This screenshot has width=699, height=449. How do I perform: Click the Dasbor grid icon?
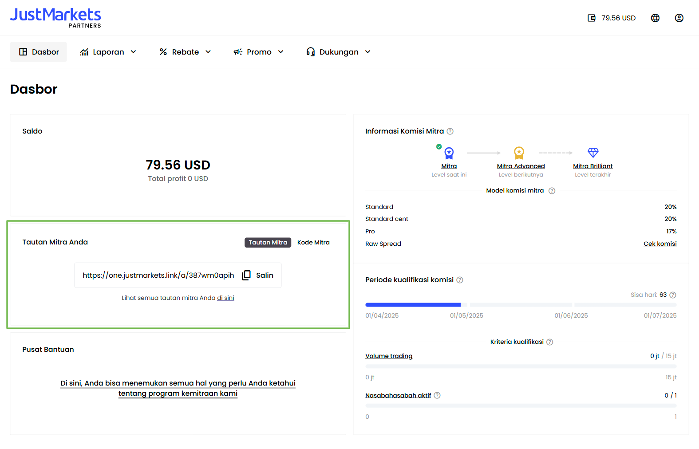23,52
